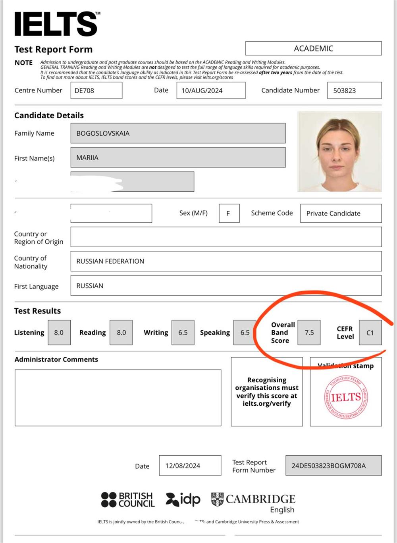Click the 'Administrator Comments' heading
Screen dimensions: 397x543
coord(56,359)
